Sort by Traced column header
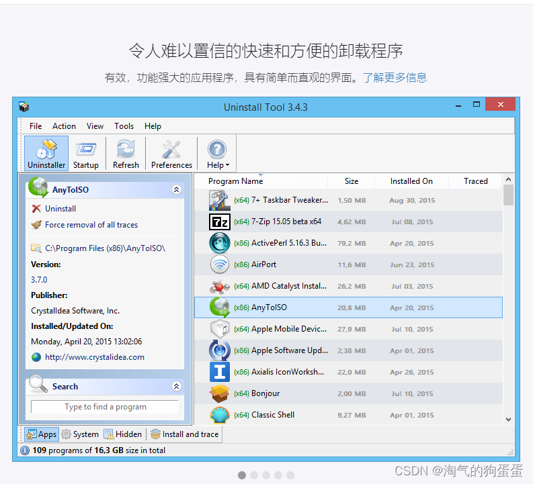Viewport: 533px width, 484px height. pyautogui.click(x=476, y=181)
